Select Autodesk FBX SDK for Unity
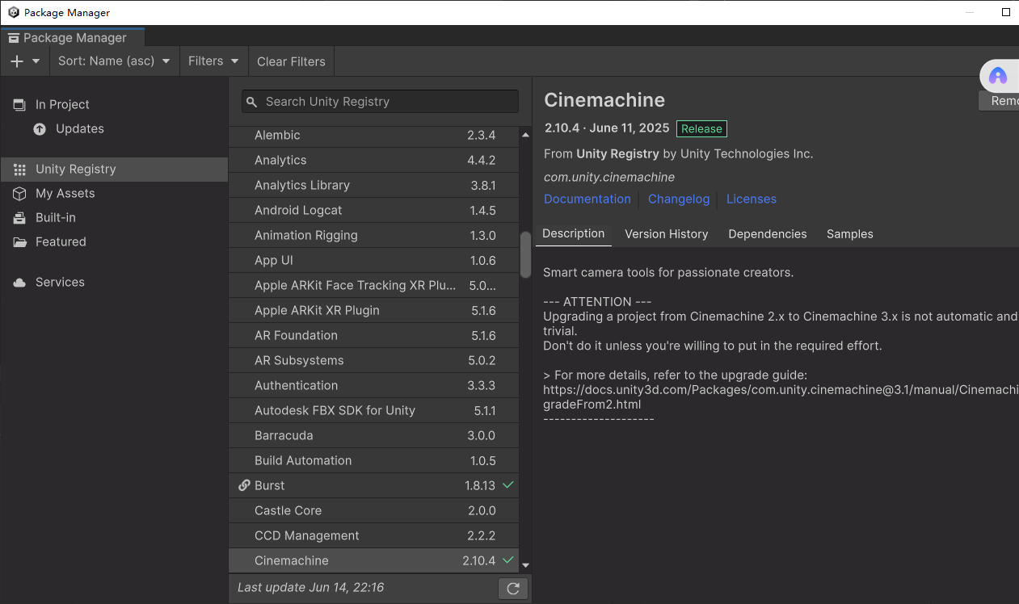The height and width of the screenshot is (604, 1019). [374, 410]
